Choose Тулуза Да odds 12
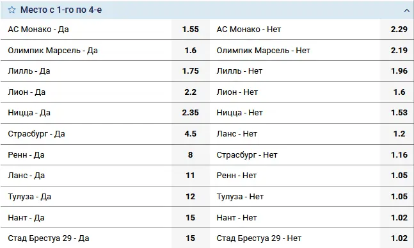 point(191,197)
